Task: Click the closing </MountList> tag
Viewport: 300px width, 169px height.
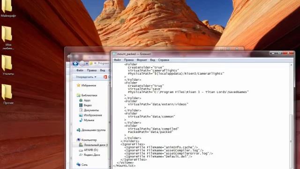Action: click(124, 166)
